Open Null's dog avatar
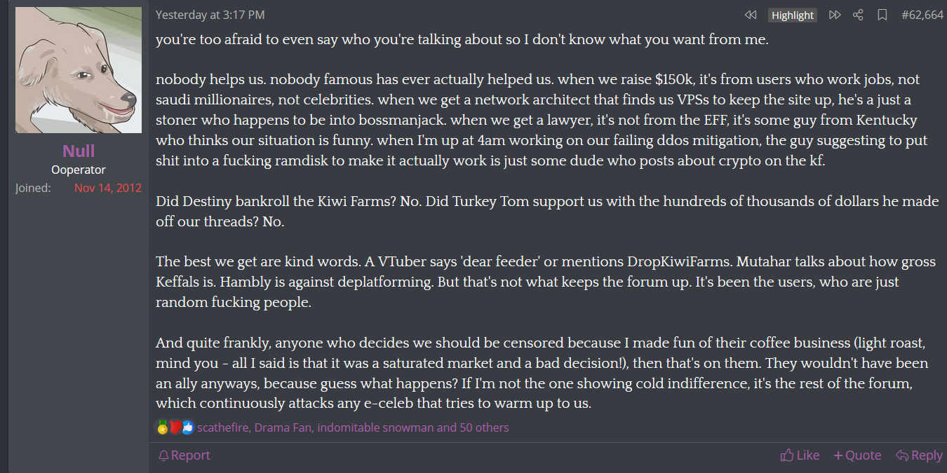 pos(79,70)
